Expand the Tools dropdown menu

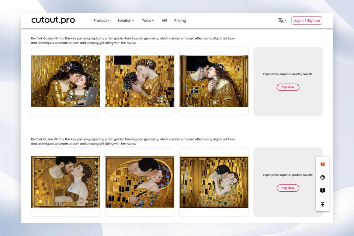click(x=148, y=21)
